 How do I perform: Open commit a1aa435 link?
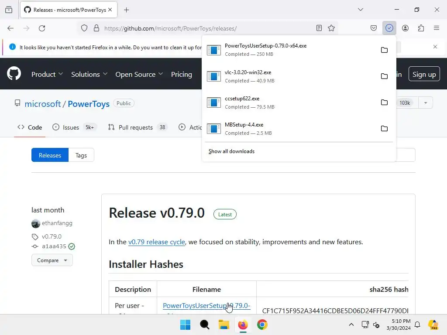[x=54, y=246]
